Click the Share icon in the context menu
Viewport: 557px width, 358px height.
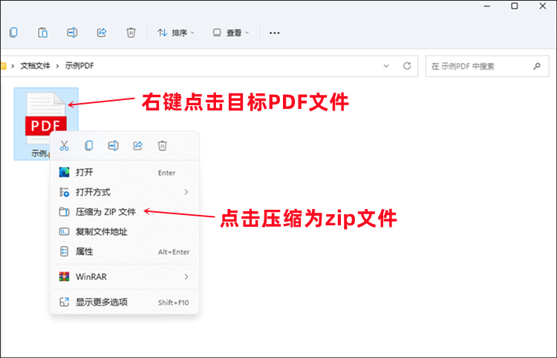pyautogui.click(x=138, y=146)
